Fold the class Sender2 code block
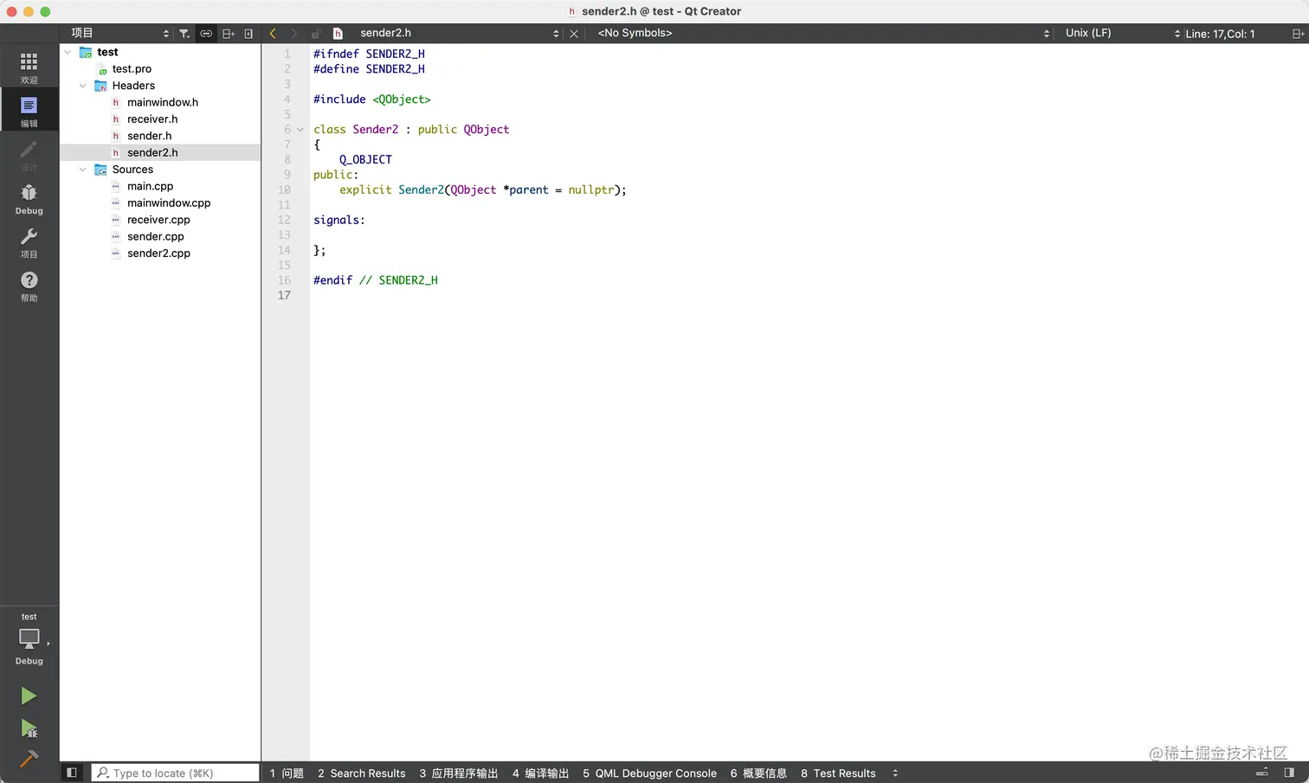The width and height of the screenshot is (1309, 783). pos(300,130)
